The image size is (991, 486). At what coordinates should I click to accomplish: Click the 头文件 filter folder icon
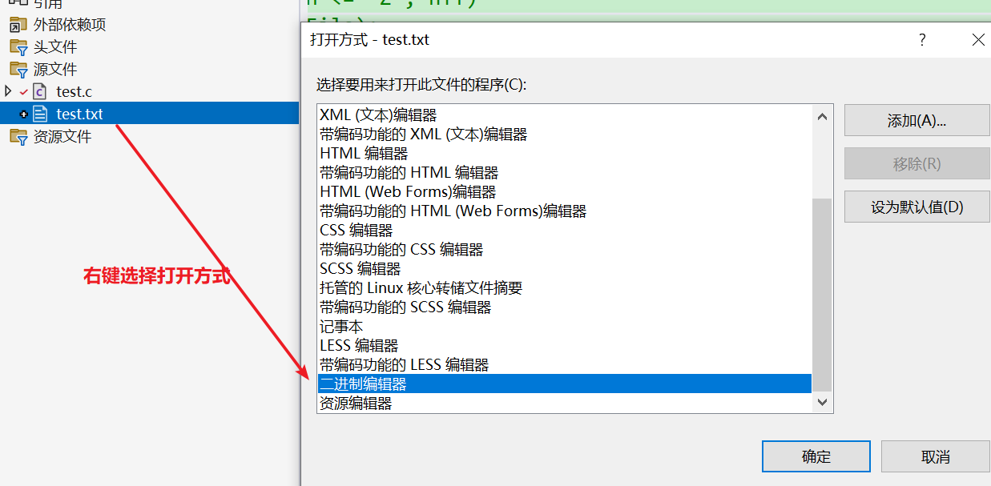click(18, 47)
